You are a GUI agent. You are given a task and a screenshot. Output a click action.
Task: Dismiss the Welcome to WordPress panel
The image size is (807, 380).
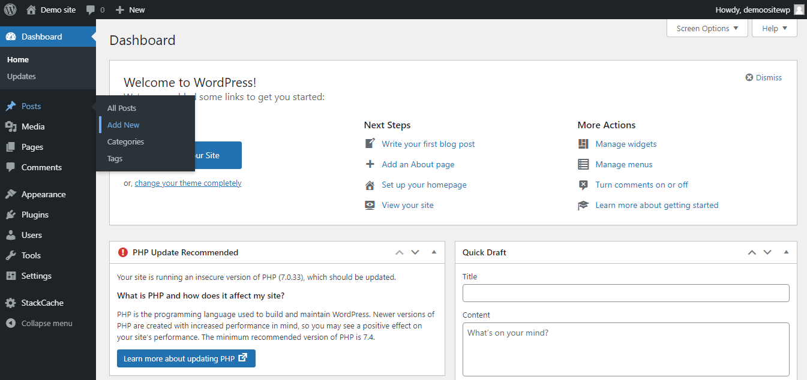(764, 77)
